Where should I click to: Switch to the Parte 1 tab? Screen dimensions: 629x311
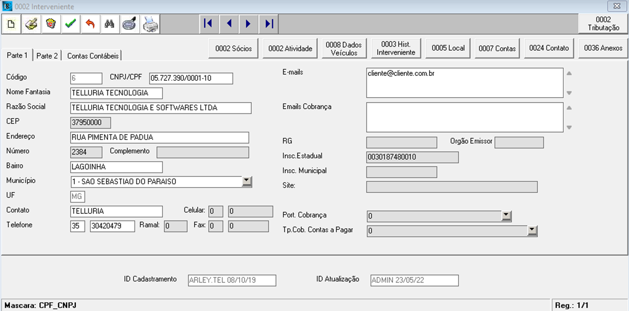(x=17, y=55)
